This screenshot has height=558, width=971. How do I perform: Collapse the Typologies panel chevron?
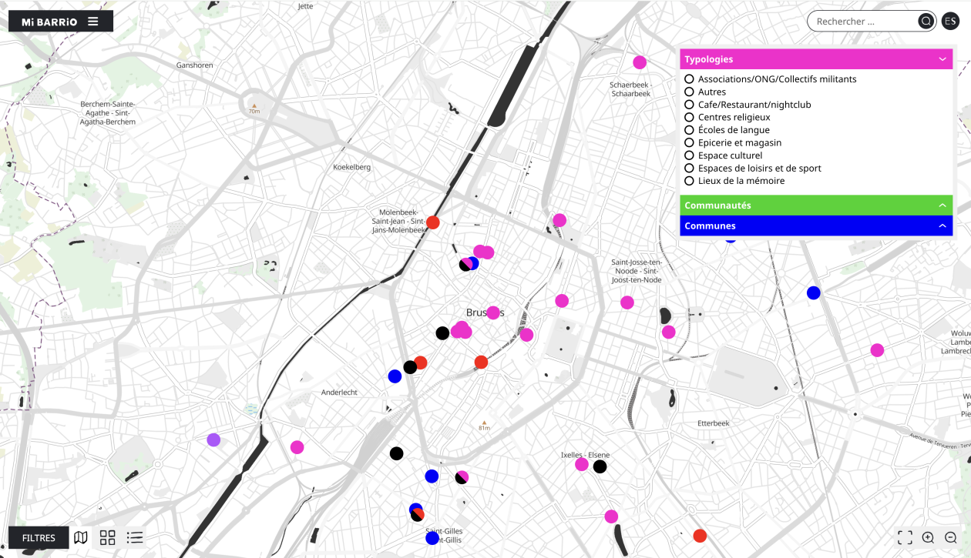coord(942,59)
